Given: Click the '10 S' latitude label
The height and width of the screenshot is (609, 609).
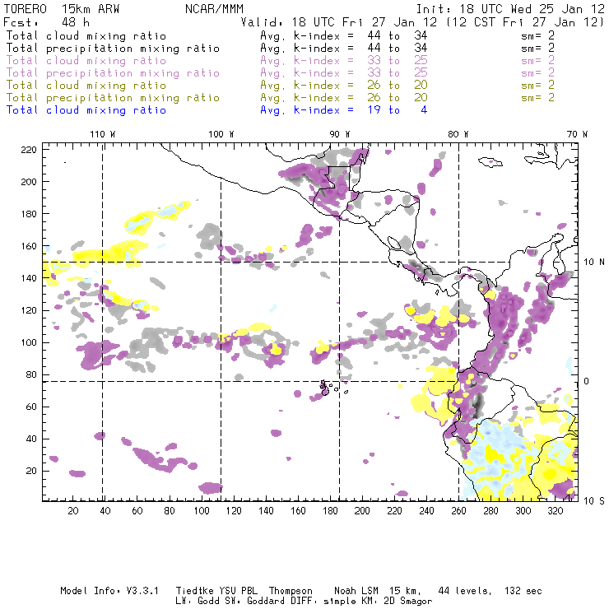Looking at the screenshot, I should pos(594,501).
